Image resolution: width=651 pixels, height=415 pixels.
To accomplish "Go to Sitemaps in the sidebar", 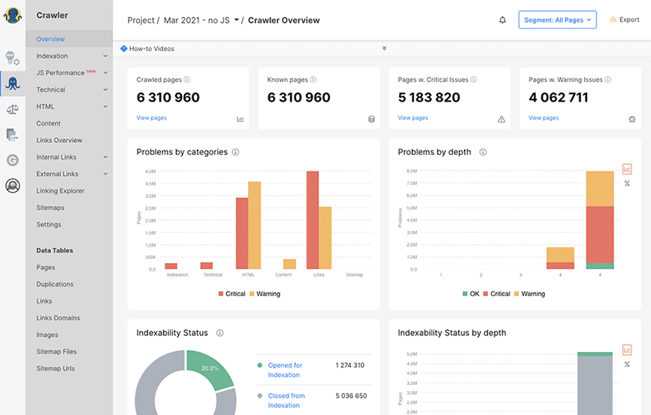I will point(50,207).
